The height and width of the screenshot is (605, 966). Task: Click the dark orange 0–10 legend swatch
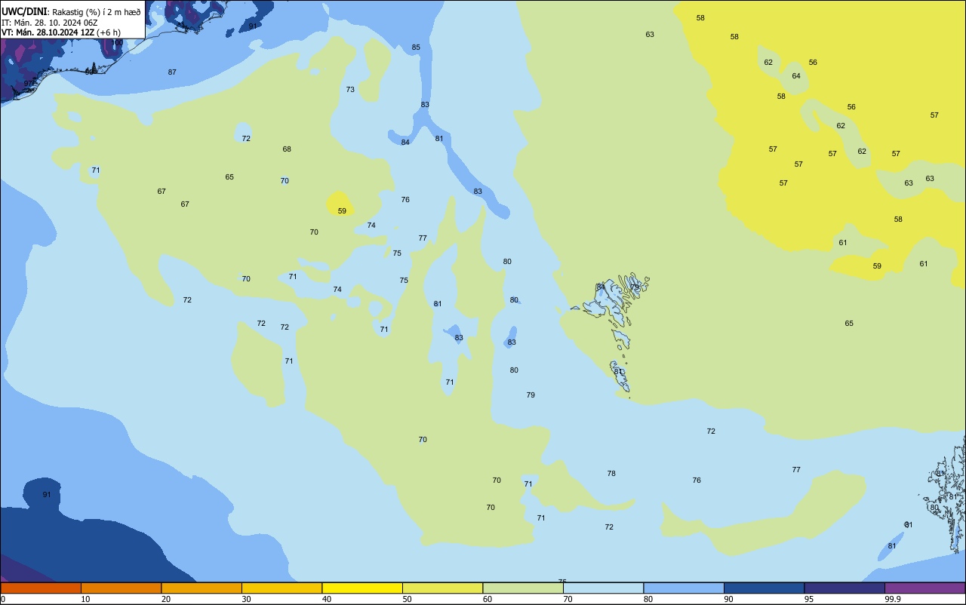41,588
